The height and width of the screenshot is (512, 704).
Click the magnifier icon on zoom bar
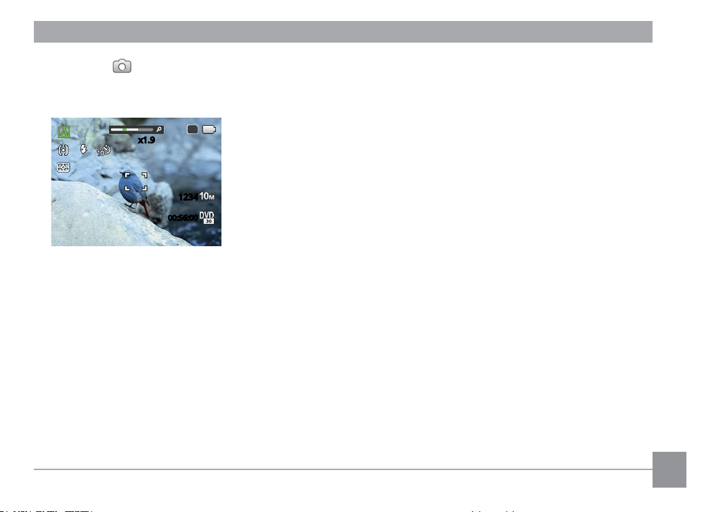click(159, 130)
